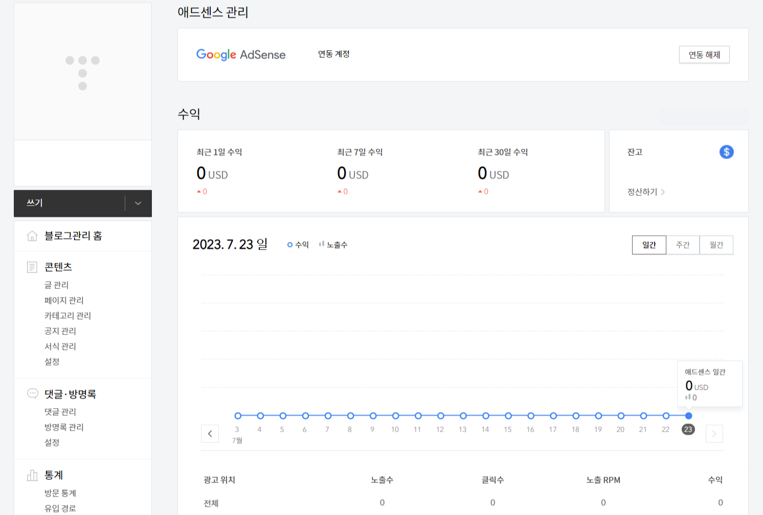Click the left arrow to view earlier chart dates

(x=210, y=434)
